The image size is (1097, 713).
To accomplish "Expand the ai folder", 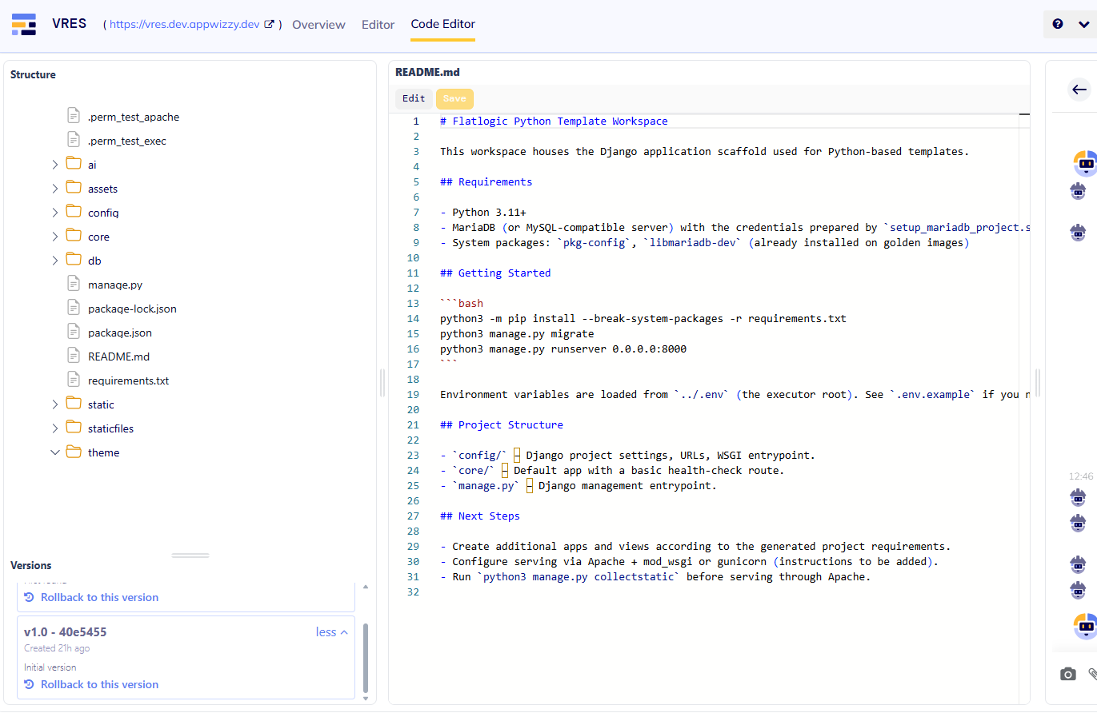I will [55, 165].
